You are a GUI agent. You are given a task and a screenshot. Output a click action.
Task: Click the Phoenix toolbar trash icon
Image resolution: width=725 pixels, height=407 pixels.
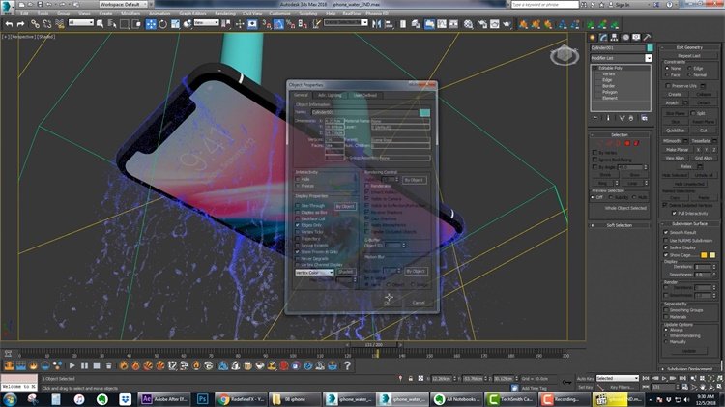108,365
